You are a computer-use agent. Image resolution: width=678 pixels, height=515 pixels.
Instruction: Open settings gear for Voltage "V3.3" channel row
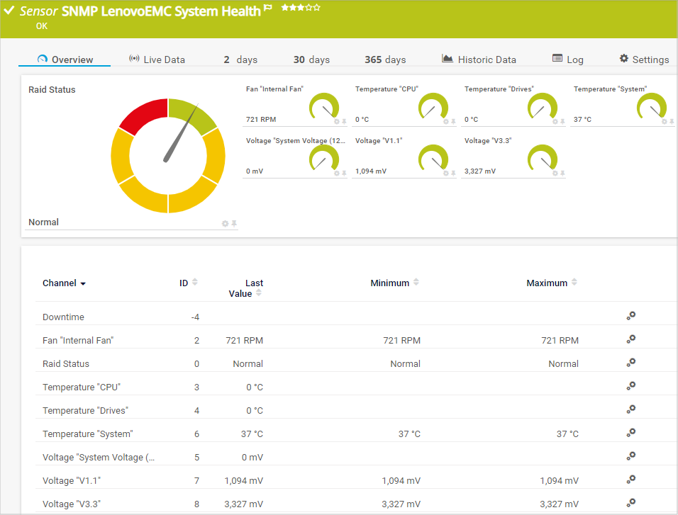tap(630, 503)
